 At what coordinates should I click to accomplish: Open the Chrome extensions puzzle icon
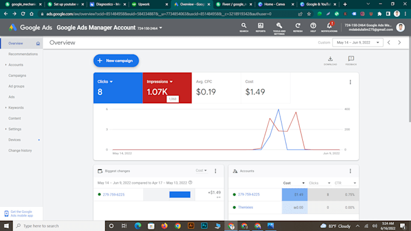380,14
